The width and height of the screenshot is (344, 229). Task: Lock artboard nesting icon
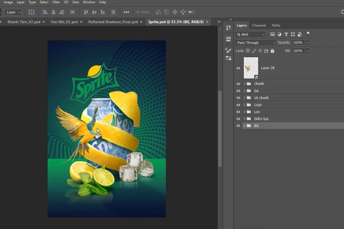[x=266, y=51]
